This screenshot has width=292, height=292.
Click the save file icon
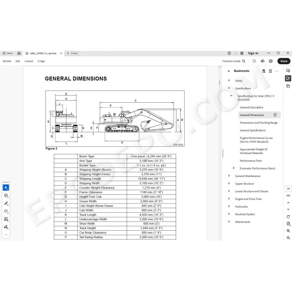click(x=254, y=61)
